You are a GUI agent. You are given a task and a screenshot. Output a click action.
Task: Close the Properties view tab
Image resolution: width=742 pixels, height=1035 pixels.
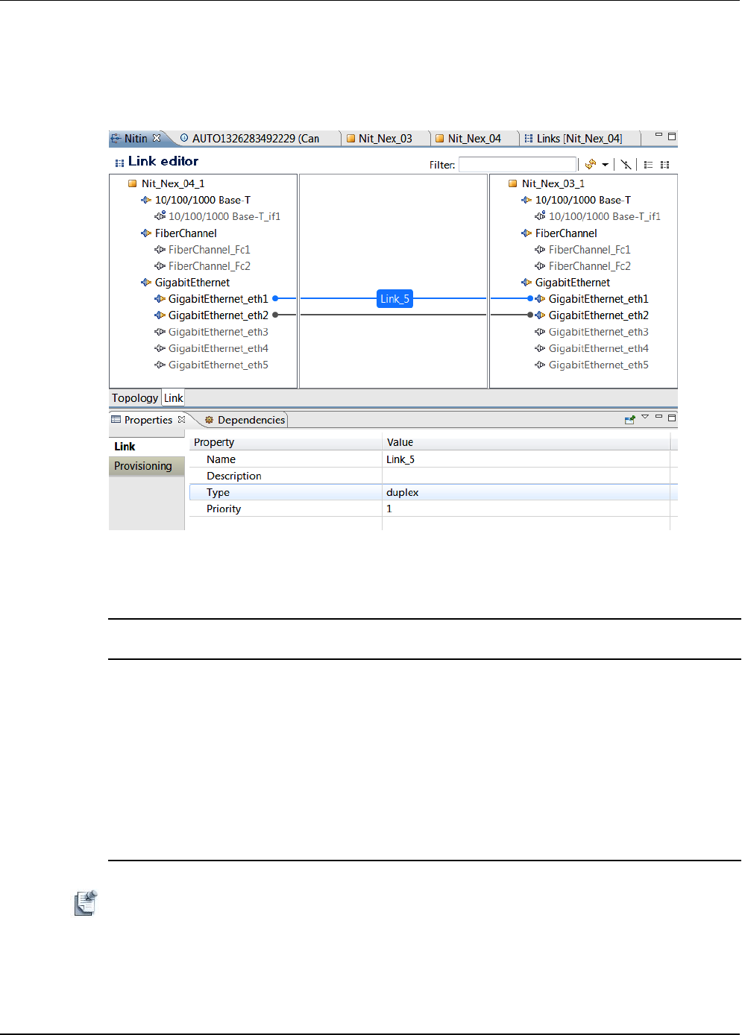[181, 420]
